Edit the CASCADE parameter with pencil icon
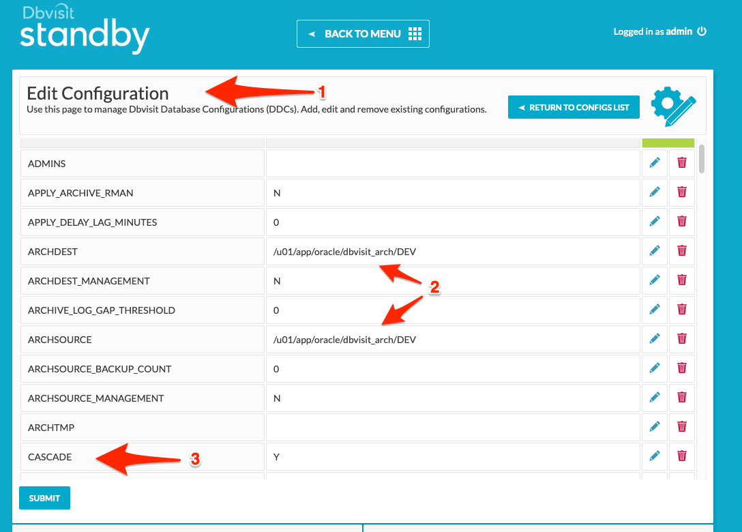Image resolution: width=742 pixels, height=532 pixels. click(x=655, y=456)
